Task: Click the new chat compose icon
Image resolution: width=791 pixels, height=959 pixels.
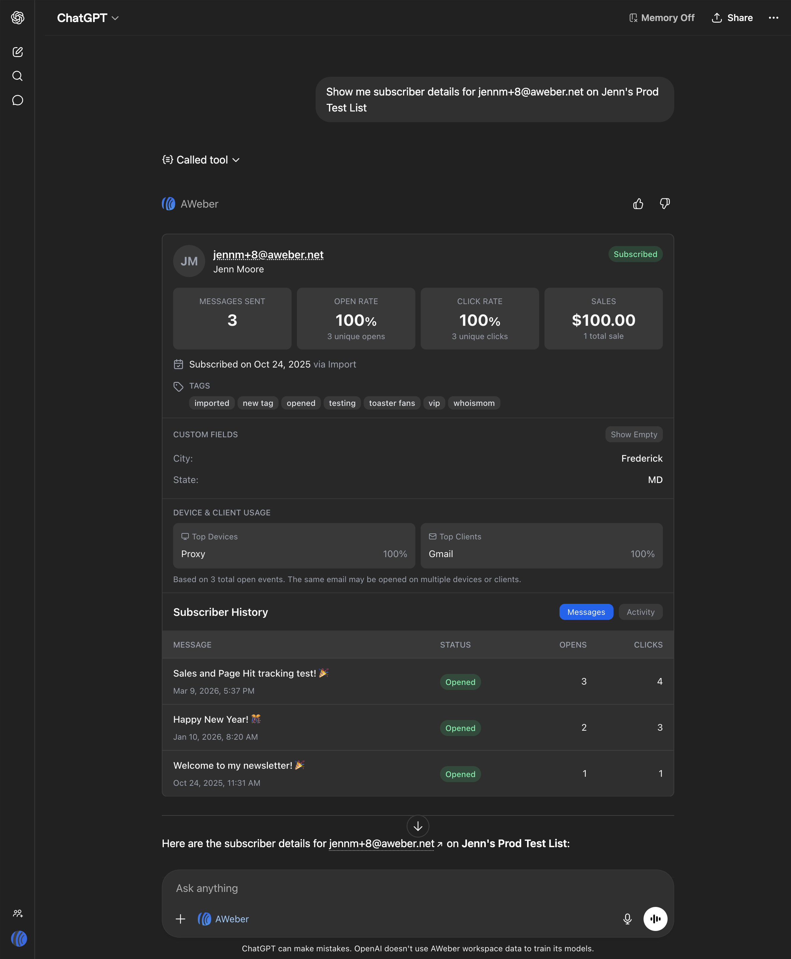Action: tap(17, 52)
